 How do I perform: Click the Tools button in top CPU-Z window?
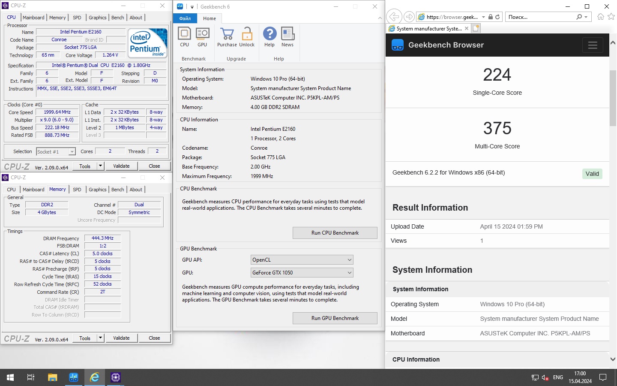(85, 166)
